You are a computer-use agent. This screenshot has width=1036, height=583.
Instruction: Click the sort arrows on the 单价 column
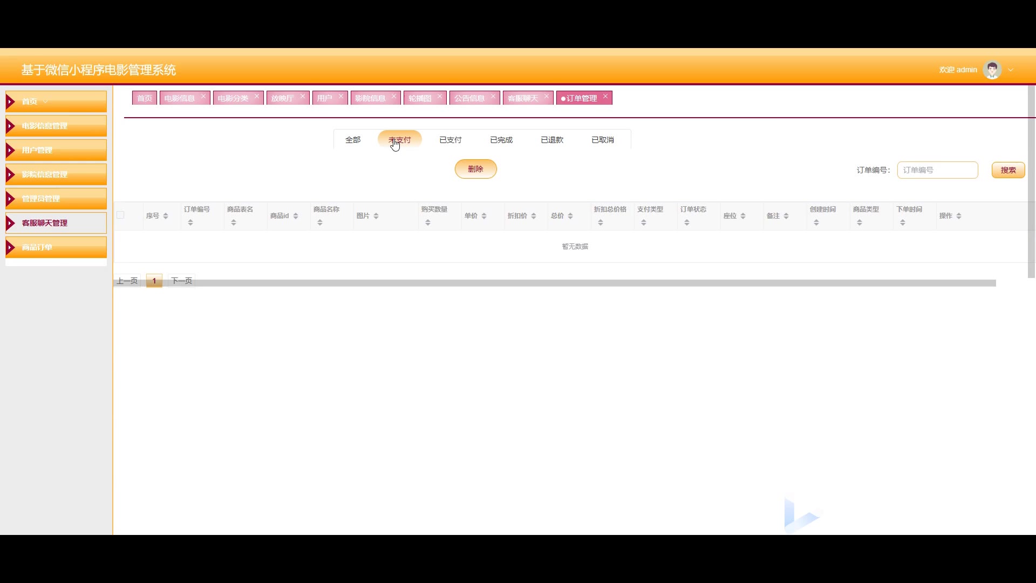pyautogui.click(x=484, y=216)
